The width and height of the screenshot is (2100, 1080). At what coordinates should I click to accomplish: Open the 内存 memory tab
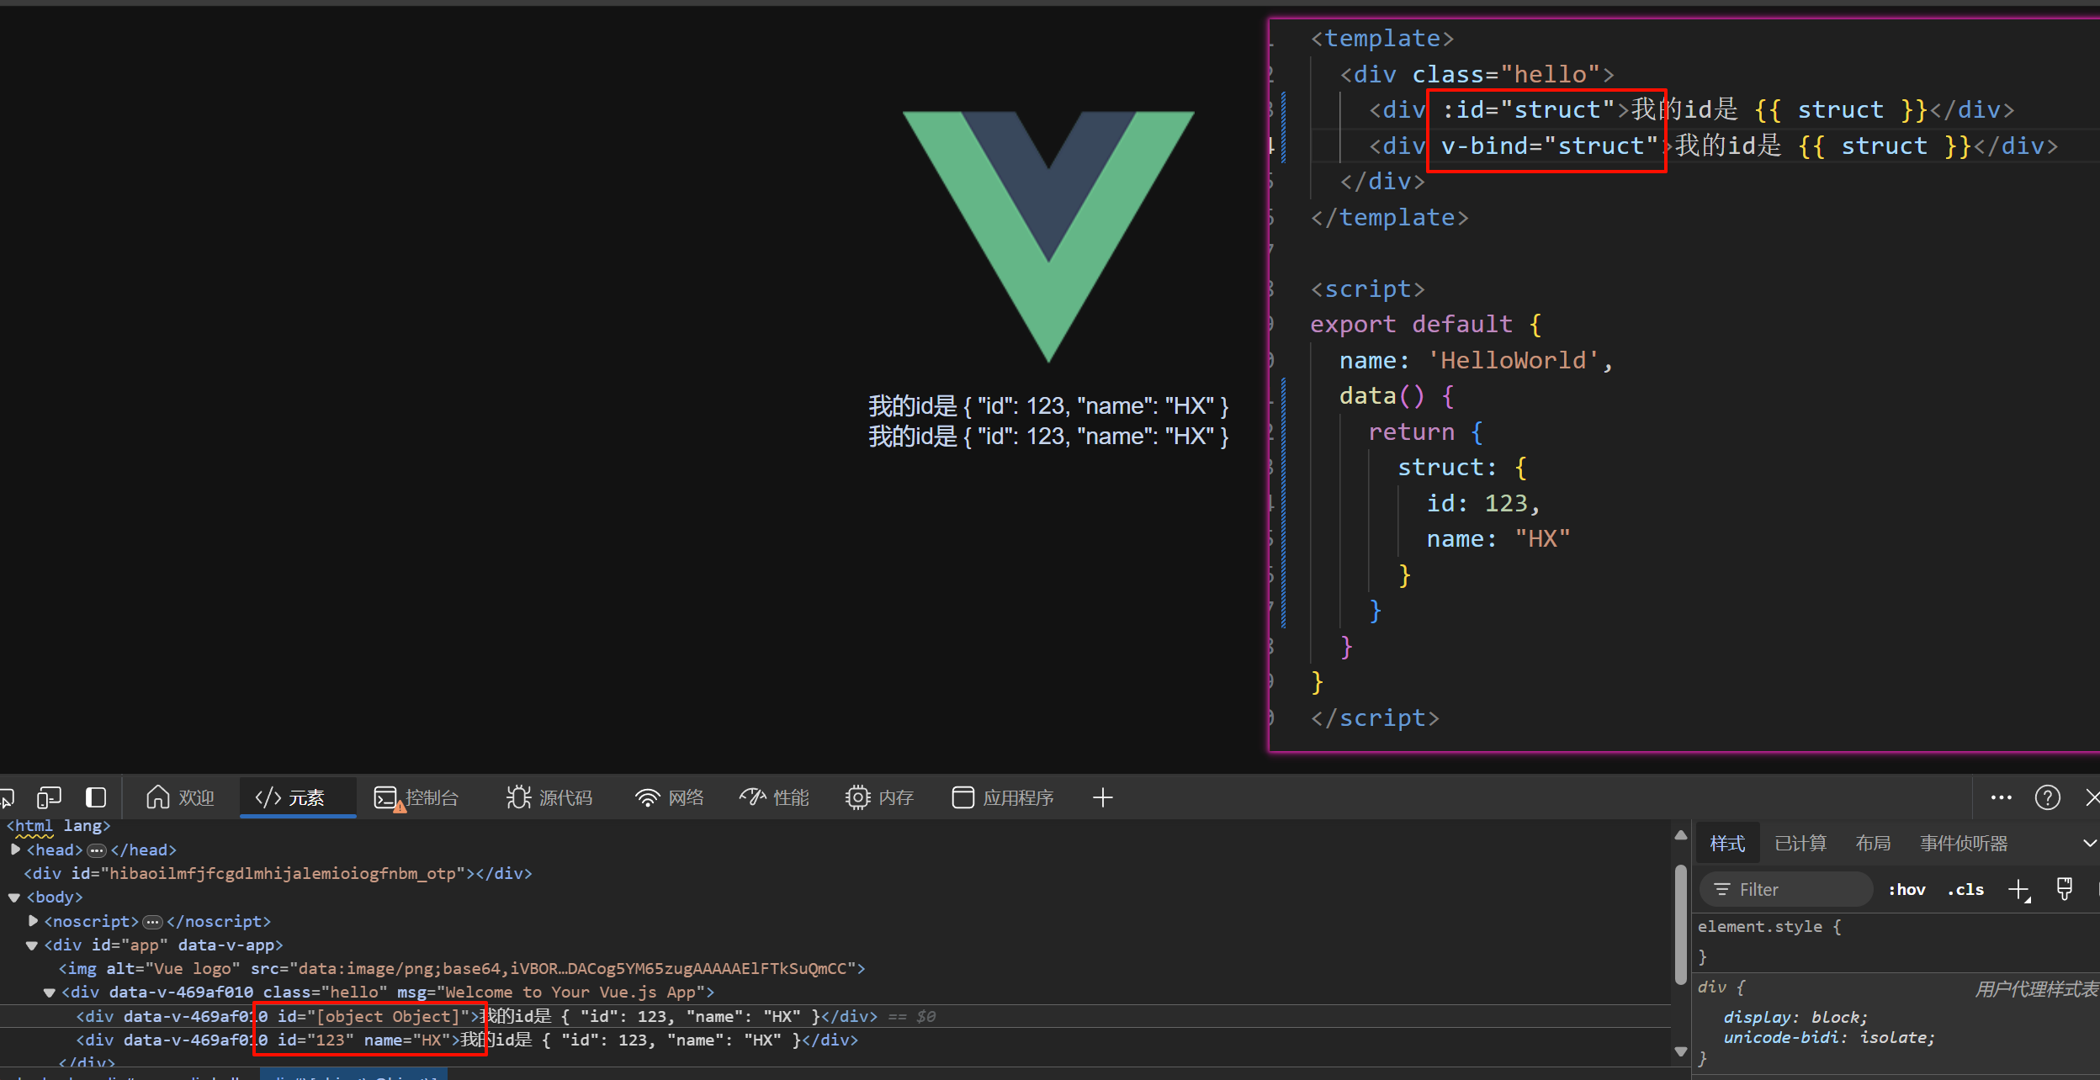pos(879,797)
